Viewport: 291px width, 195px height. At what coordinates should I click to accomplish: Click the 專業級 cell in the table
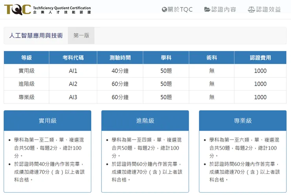(26, 97)
